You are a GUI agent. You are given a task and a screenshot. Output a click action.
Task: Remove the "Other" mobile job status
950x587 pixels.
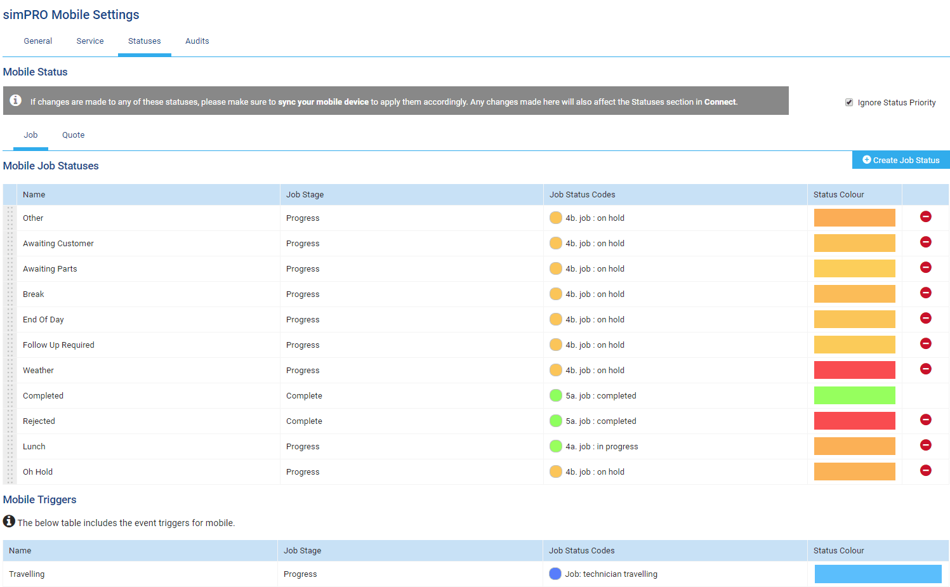pyautogui.click(x=925, y=216)
